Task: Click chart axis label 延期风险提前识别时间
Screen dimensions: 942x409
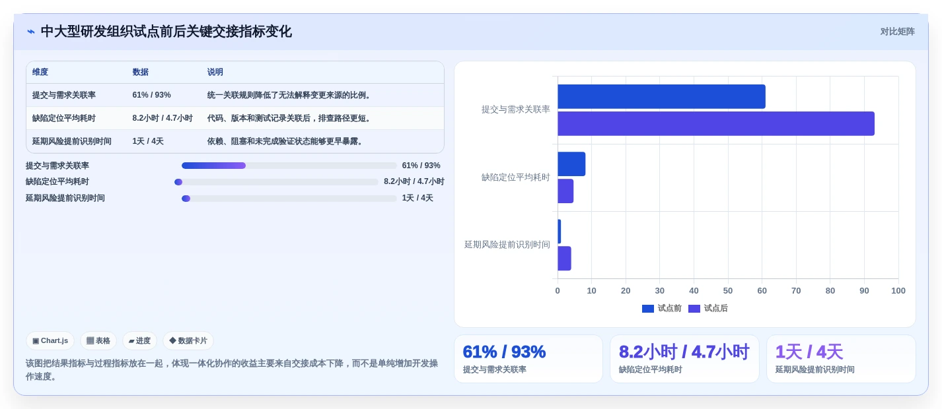Action: point(507,245)
